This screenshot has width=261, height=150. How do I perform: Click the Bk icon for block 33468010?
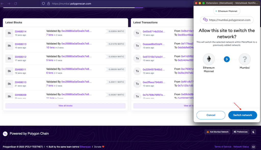(9, 84)
